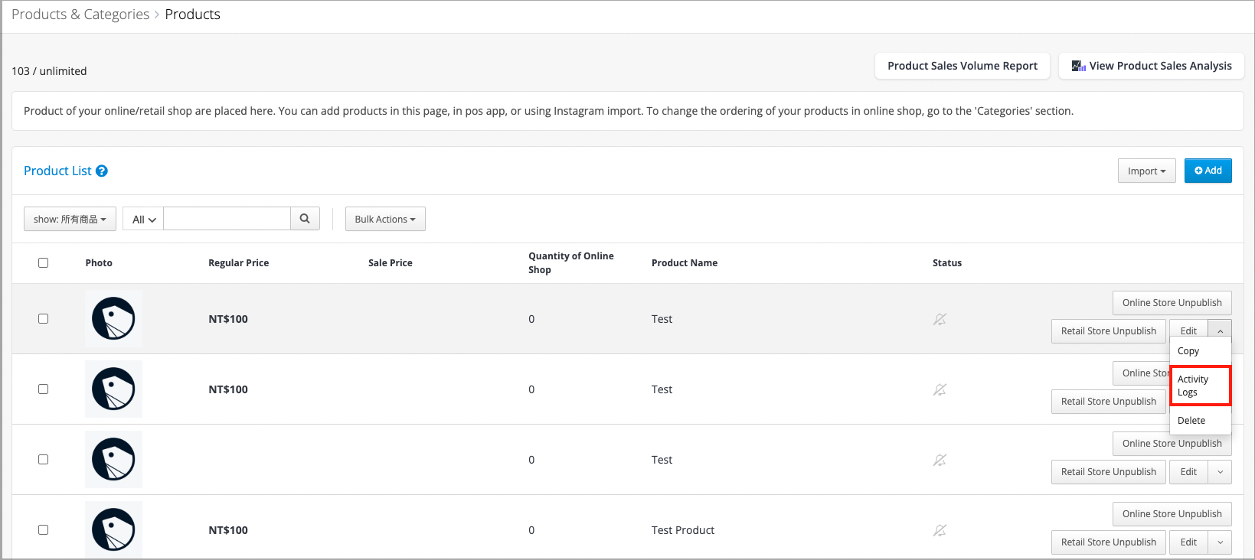1255x560 pixels.
Task: Tick the checkbox for the Test Product row
Action: (43, 529)
